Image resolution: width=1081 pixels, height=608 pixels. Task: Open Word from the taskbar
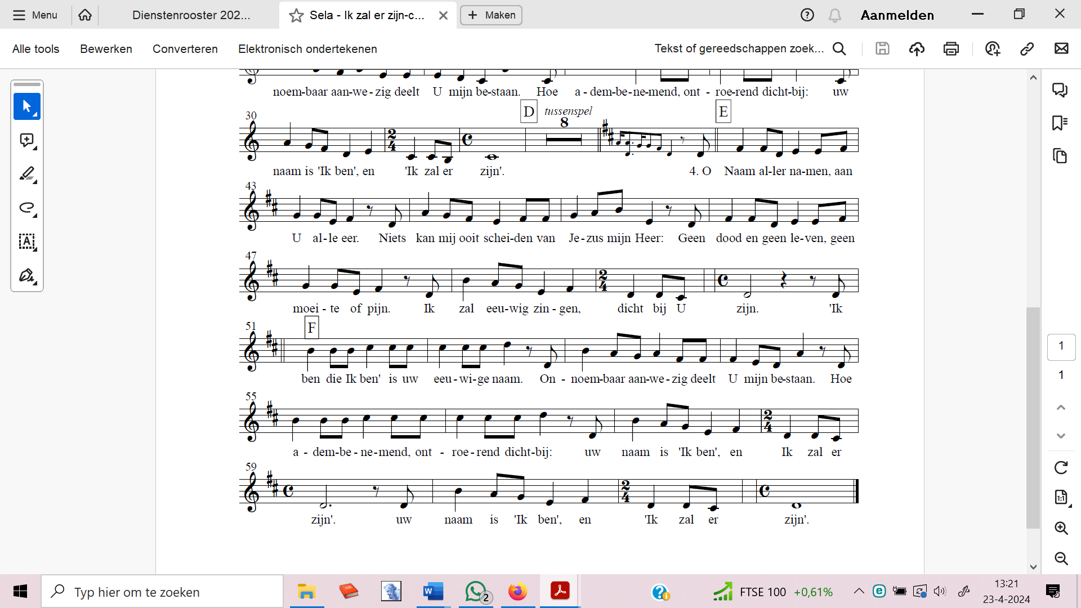click(x=433, y=592)
